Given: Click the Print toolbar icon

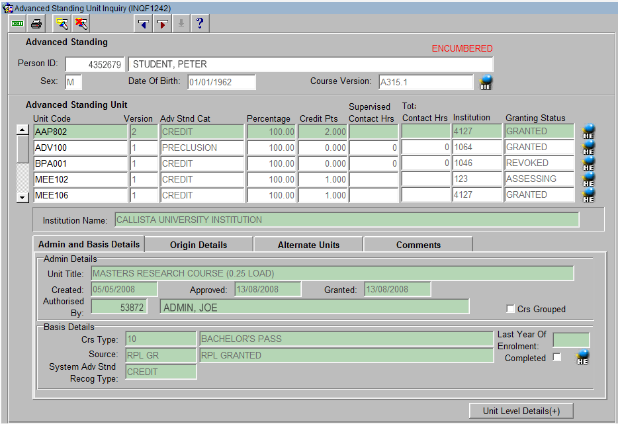Looking at the screenshot, I should 36,24.
